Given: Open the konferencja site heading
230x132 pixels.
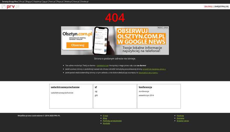Looking at the screenshot, I should [145, 87].
